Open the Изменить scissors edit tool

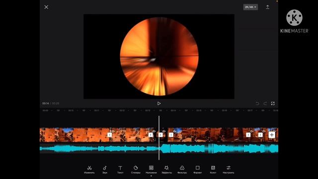(89, 170)
